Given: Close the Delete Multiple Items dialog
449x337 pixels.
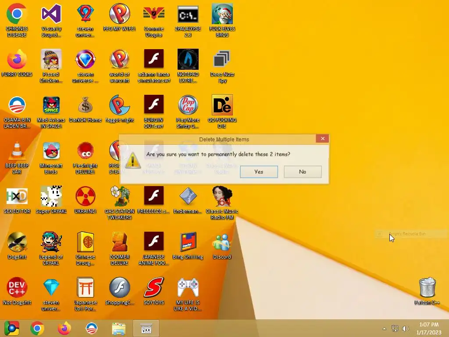Looking at the screenshot, I should pos(322,139).
